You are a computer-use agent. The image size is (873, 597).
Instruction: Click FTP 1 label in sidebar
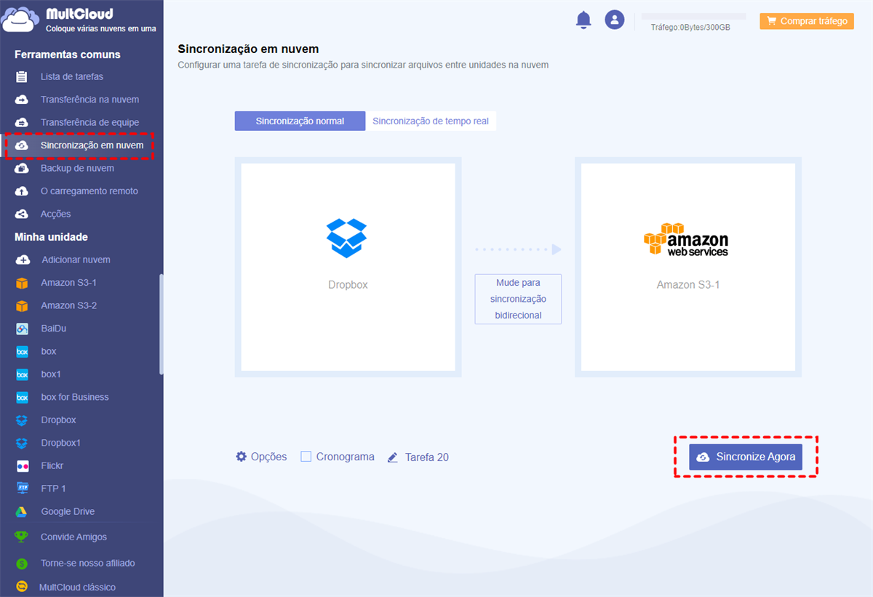click(x=53, y=489)
